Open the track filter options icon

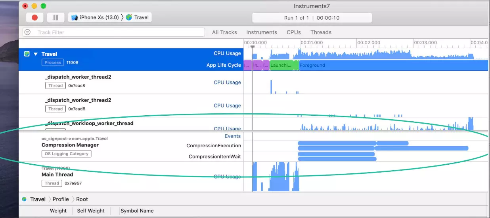click(x=27, y=32)
